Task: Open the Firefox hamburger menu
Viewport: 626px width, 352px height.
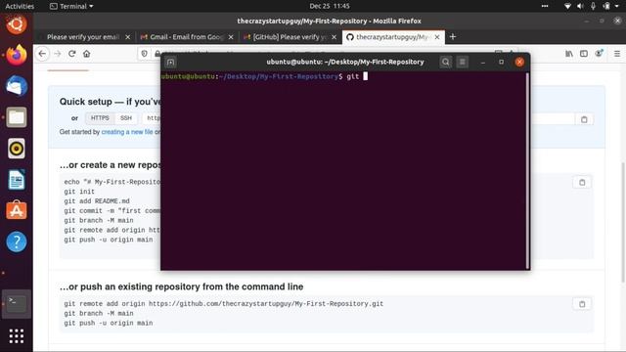Action: [x=617, y=54]
